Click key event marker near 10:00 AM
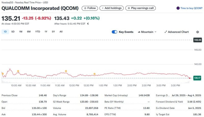The image size is (204, 117). coord(18,71)
